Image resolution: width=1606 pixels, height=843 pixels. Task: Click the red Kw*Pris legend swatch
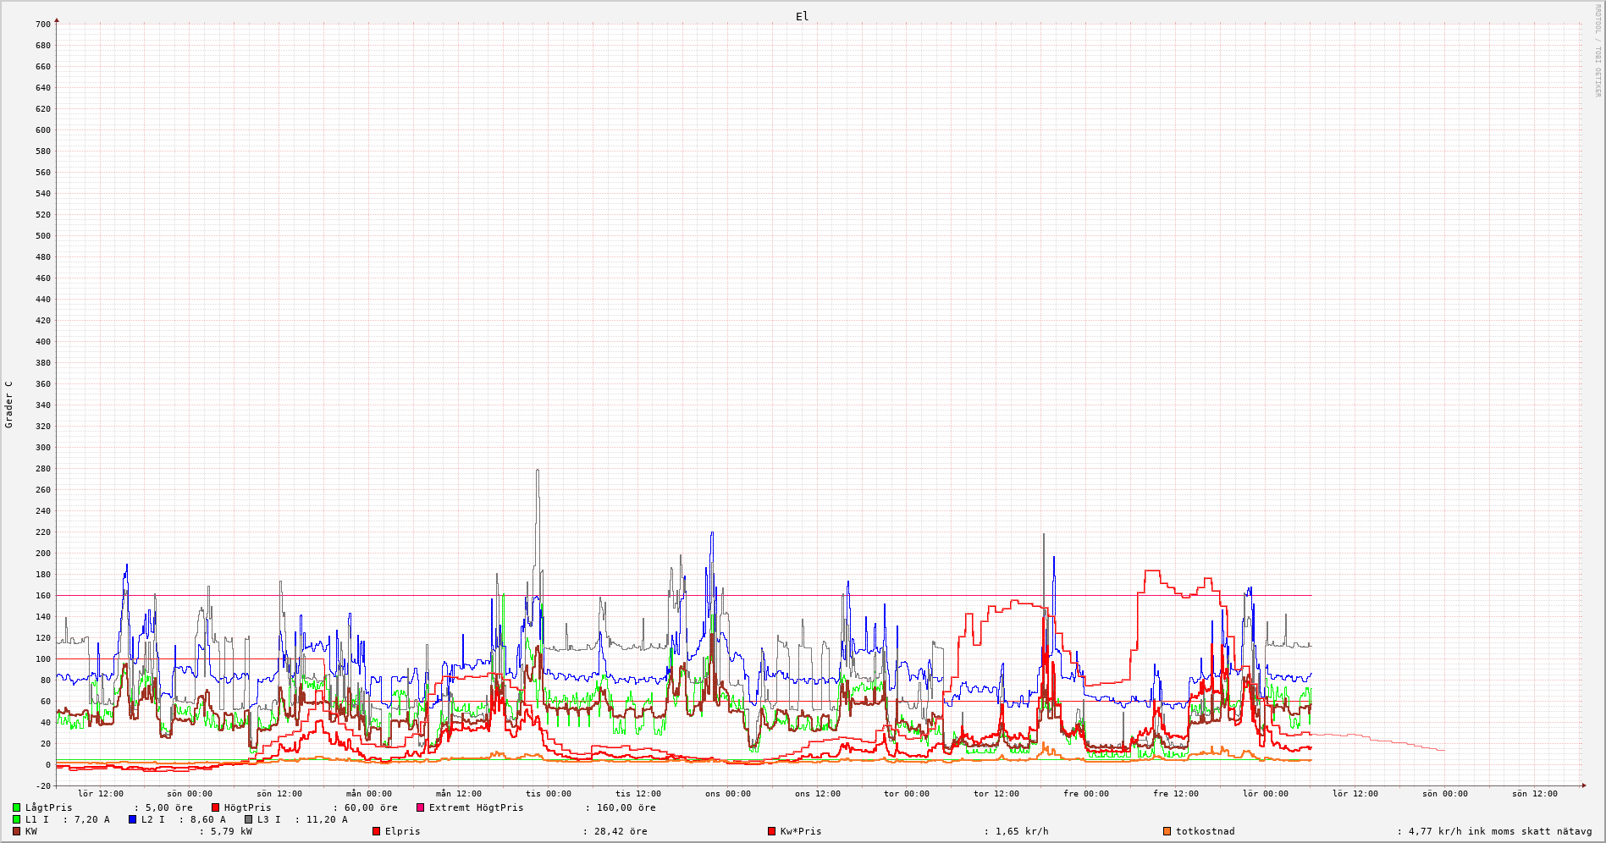pyautogui.click(x=771, y=831)
